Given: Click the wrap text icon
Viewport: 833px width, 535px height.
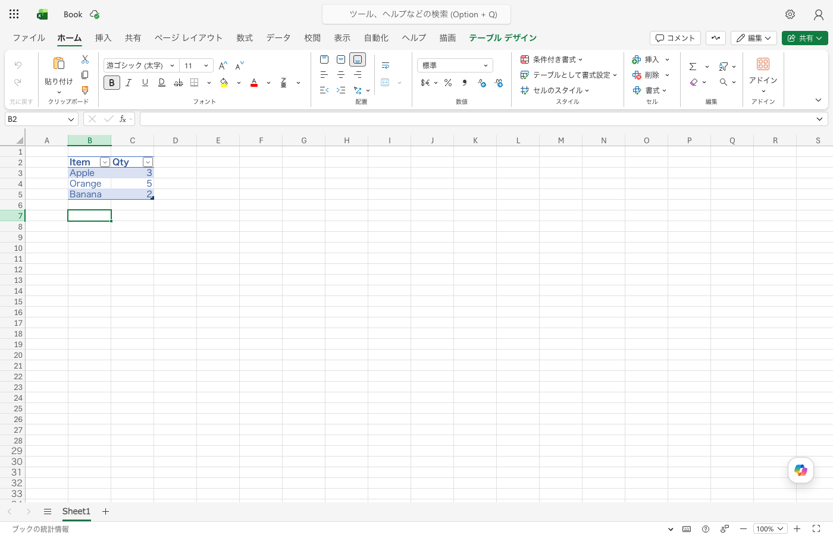Looking at the screenshot, I should coord(386,65).
